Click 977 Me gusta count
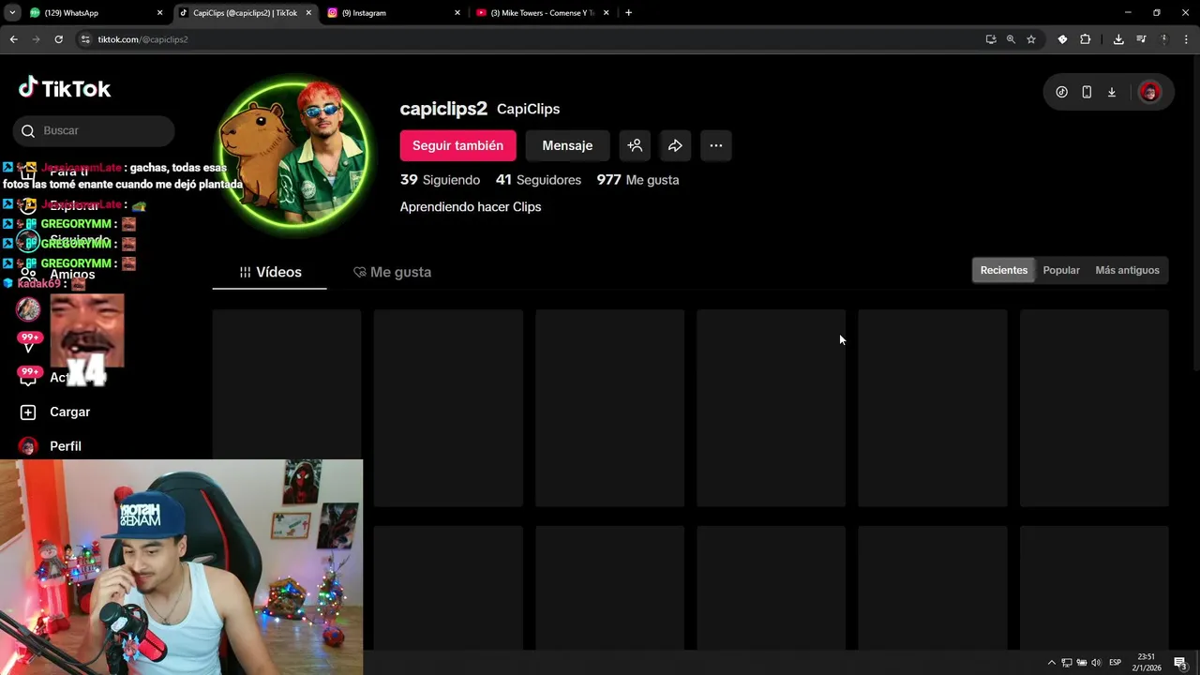 [637, 180]
